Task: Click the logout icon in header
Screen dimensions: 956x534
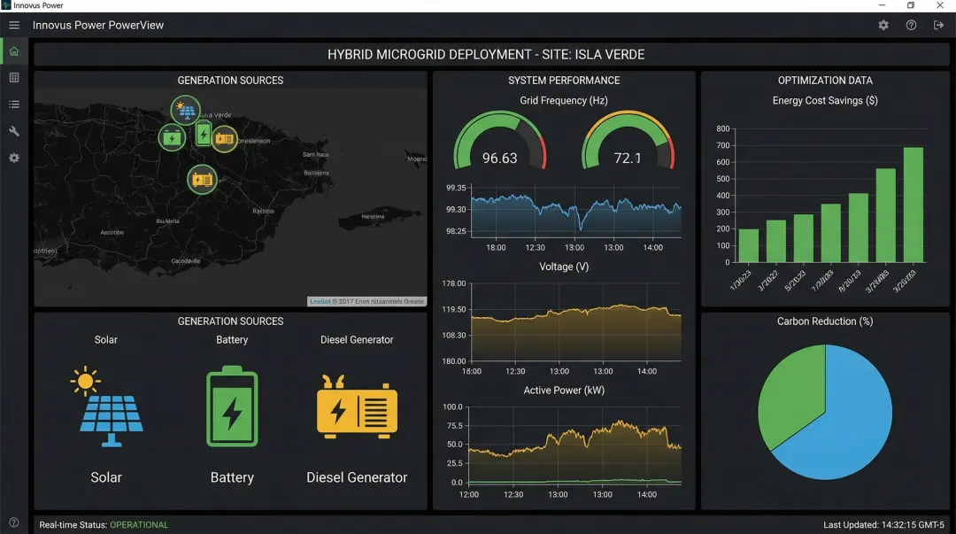Action: (938, 25)
